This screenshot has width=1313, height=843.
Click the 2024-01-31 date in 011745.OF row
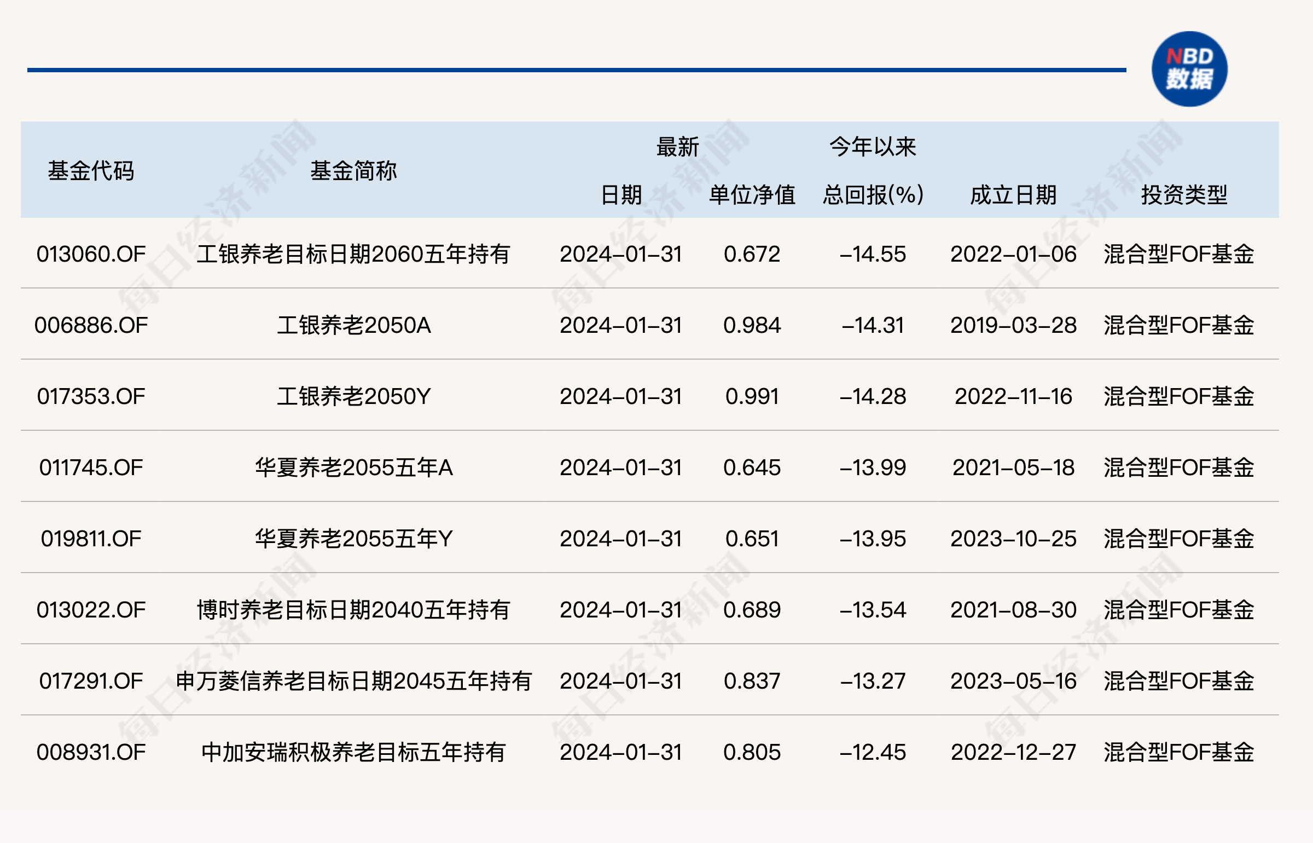621,467
